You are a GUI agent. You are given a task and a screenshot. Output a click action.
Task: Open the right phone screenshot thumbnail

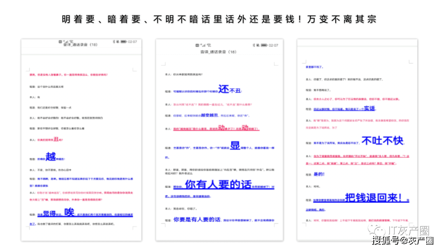tap(357, 140)
